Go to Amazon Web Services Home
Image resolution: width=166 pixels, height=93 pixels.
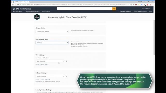pyautogui.click(x=140, y=12)
